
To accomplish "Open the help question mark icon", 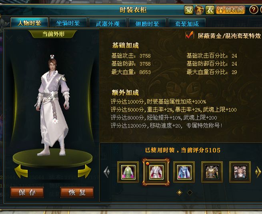I will click(x=254, y=10).
